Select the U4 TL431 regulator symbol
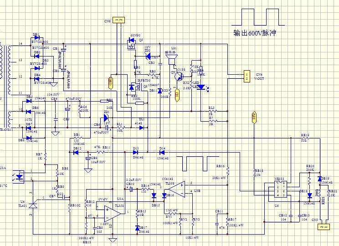339x246 pixels. 33,205
